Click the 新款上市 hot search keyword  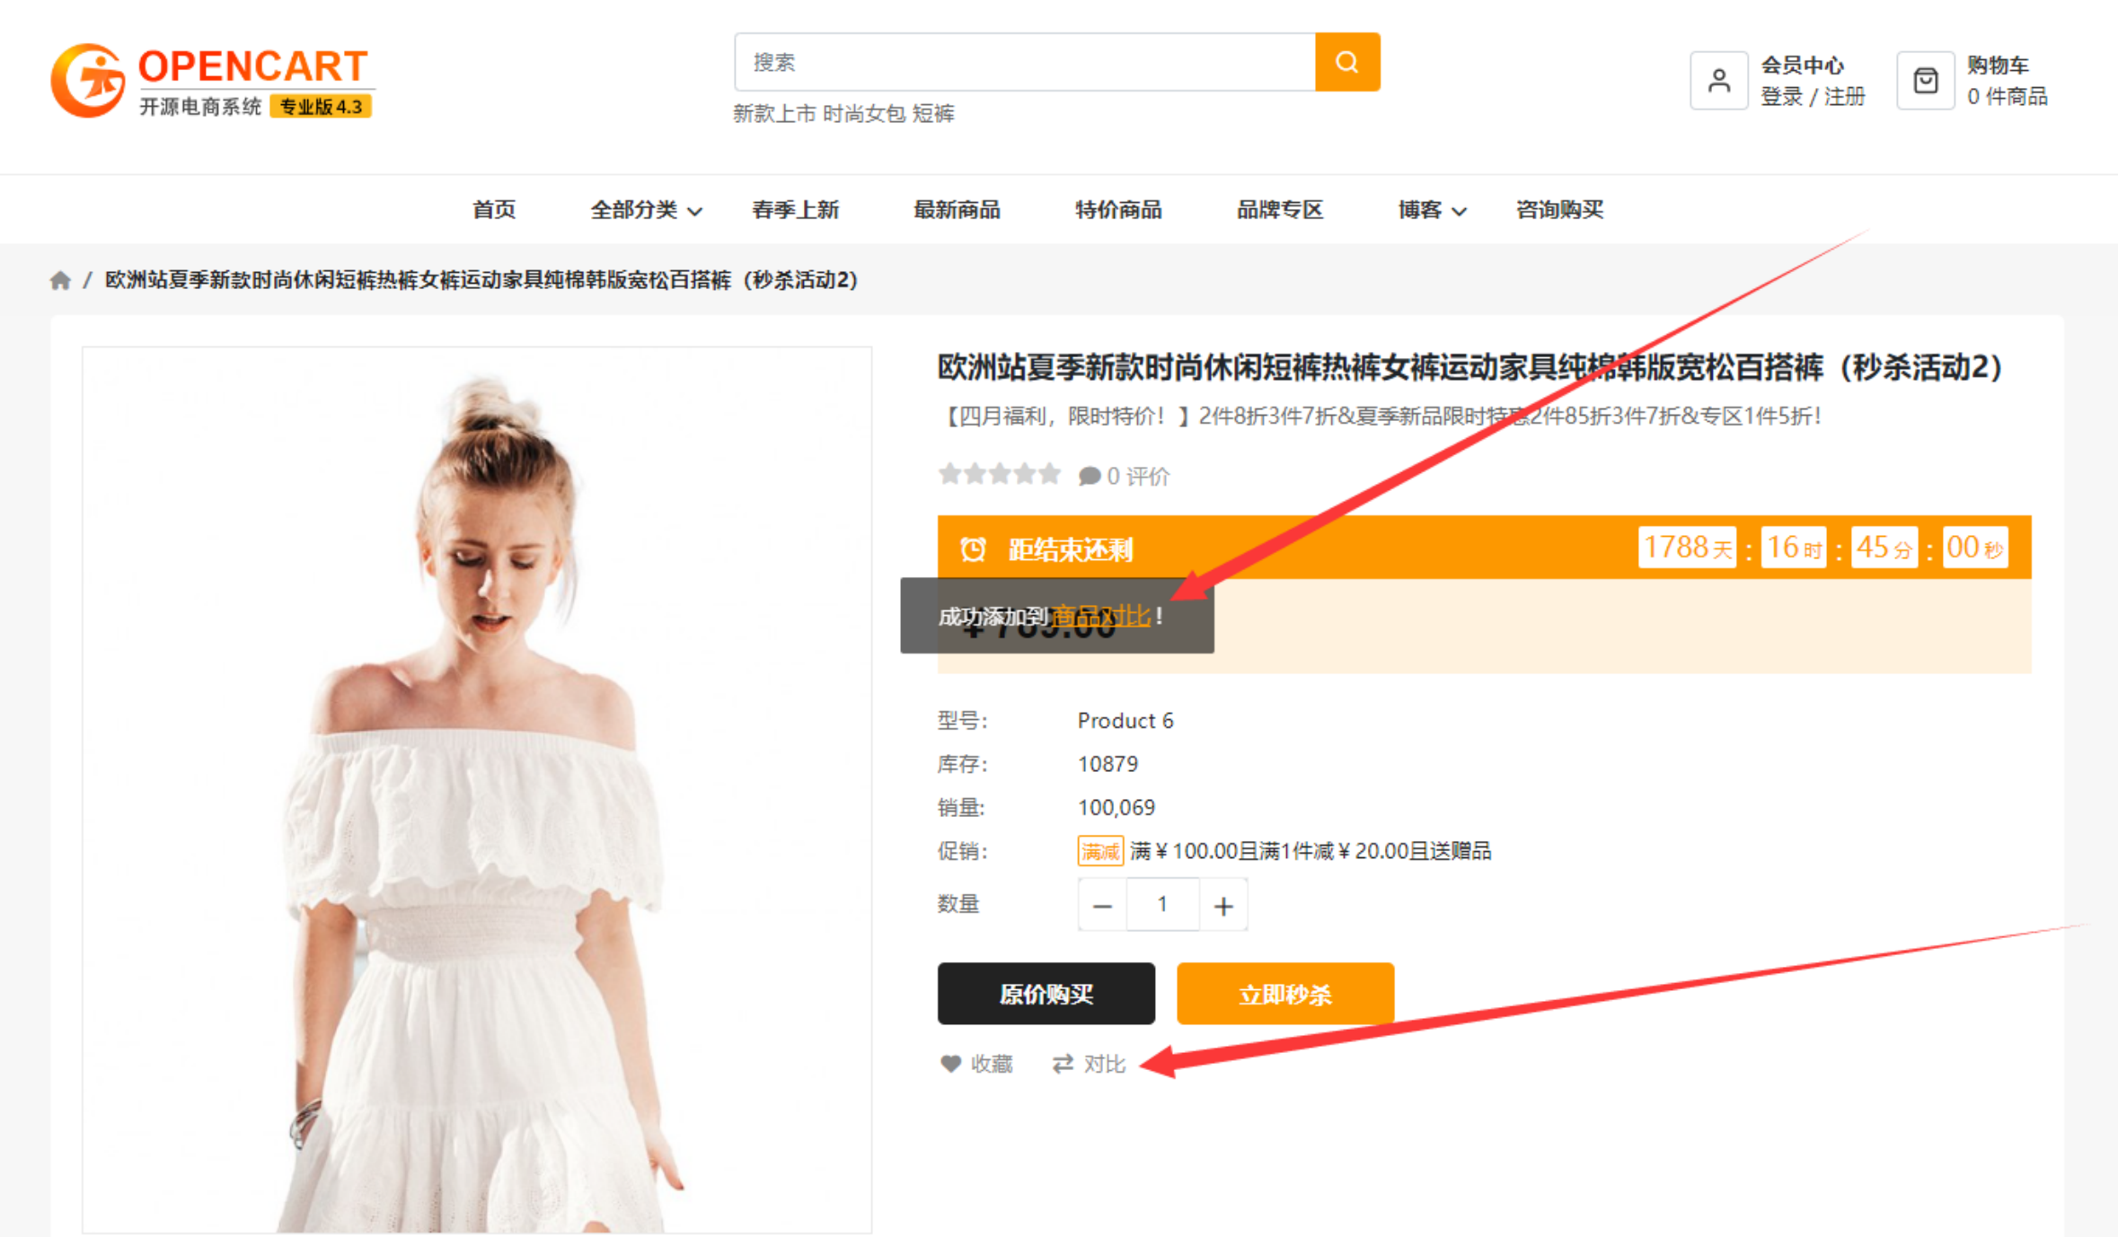(774, 114)
